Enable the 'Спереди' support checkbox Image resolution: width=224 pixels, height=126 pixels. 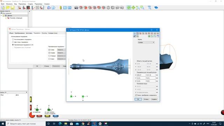point(49,56)
